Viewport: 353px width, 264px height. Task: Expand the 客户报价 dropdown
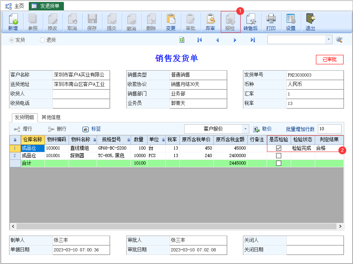(x=246, y=129)
